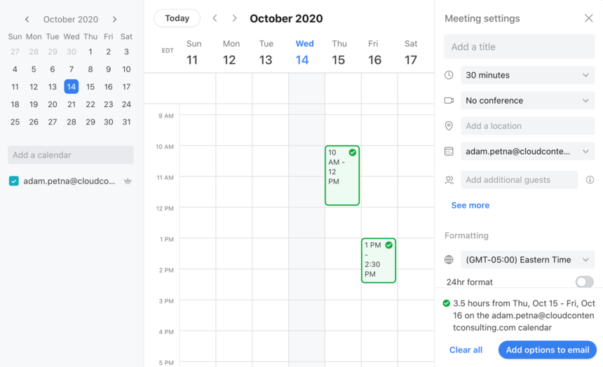Click the Clear all link
The height and width of the screenshot is (367, 603).
click(x=466, y=349)
